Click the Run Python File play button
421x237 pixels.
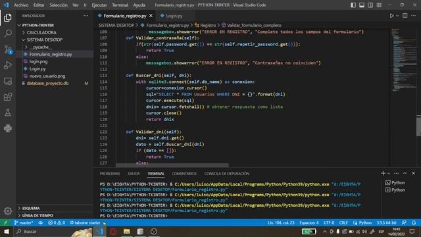[x=391, y=16]
